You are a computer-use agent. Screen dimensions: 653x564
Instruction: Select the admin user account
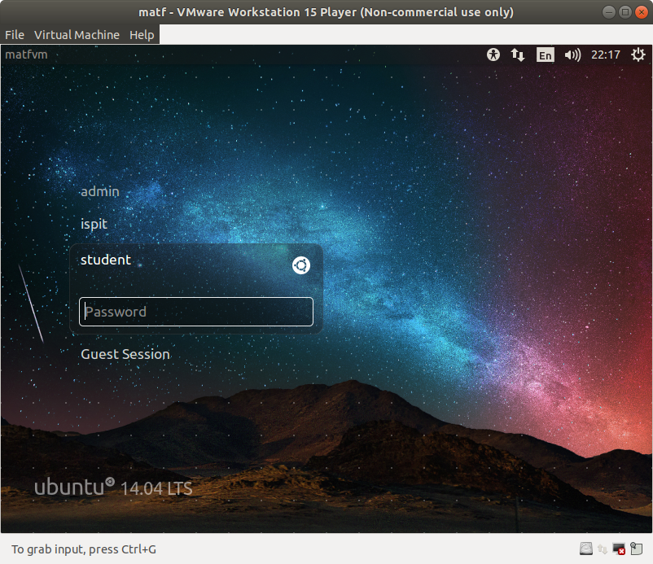click(100, 191)
